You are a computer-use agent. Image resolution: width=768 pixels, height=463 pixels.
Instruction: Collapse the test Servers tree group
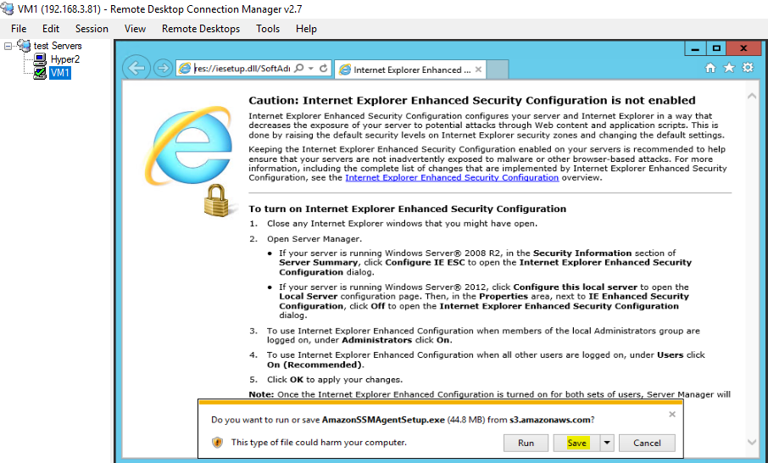[8, 46]
